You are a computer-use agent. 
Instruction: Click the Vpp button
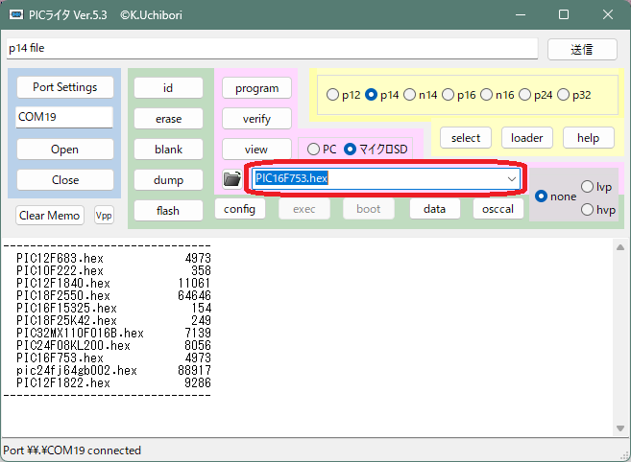103,216
